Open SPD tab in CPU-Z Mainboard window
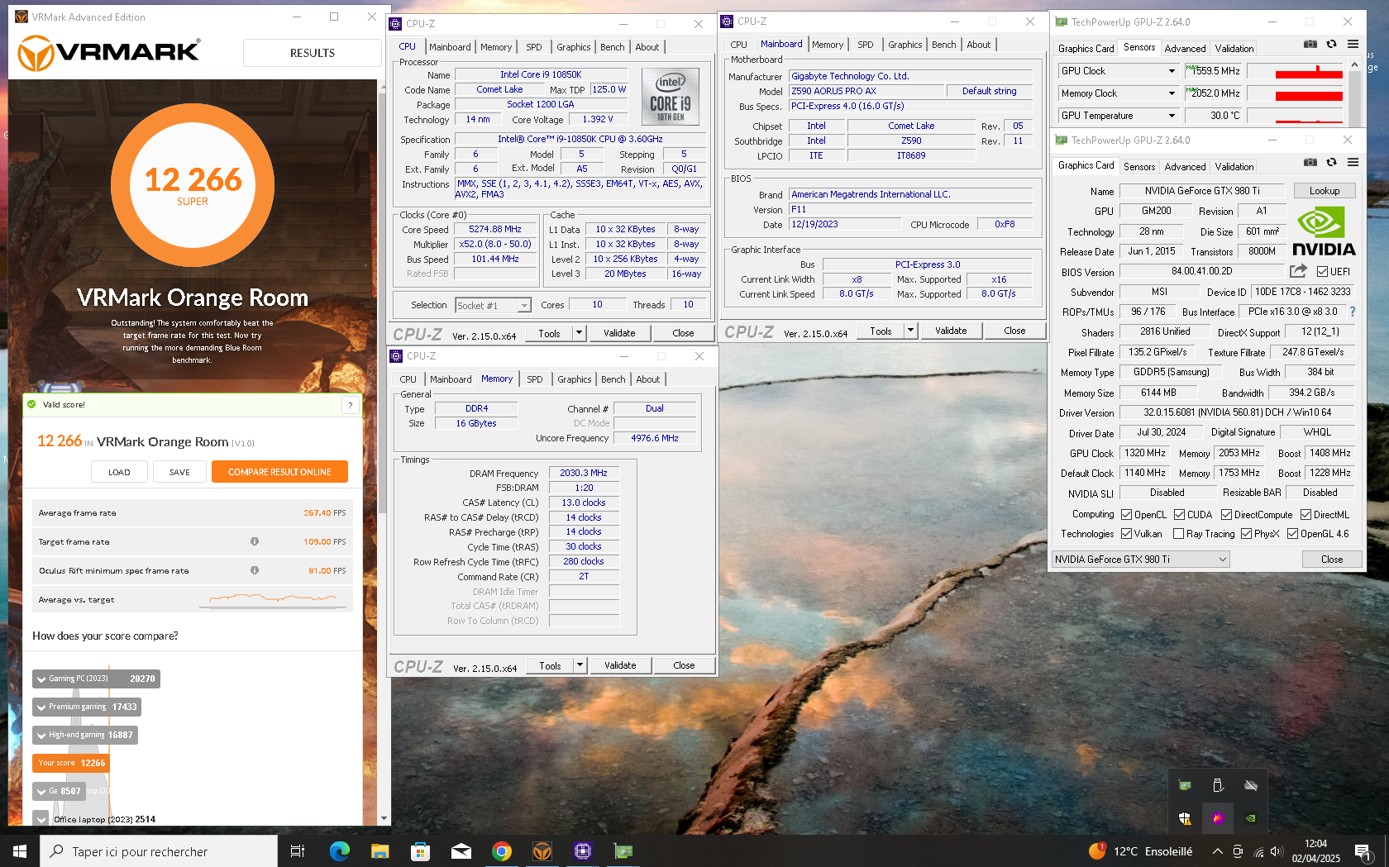 [x=866, y=45]
